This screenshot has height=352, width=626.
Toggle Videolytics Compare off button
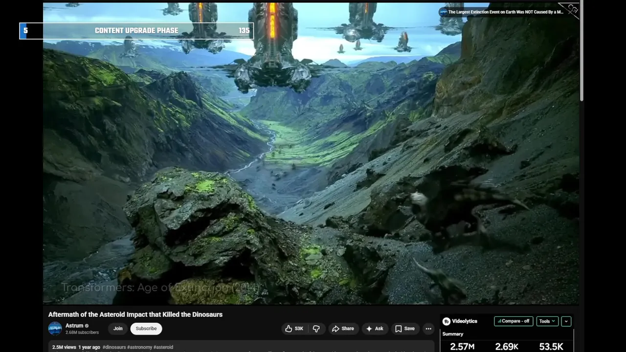coord(514,321)
